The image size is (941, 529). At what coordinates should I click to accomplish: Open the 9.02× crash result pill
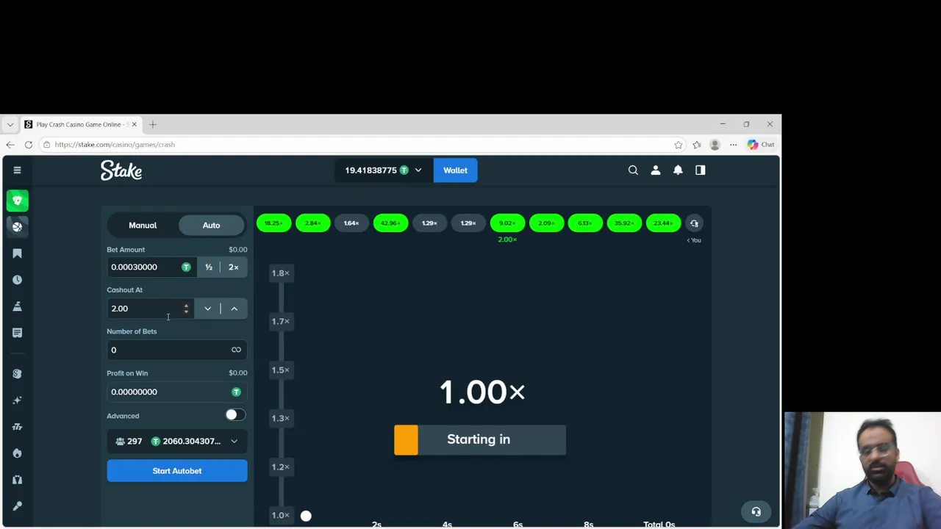pos(507,223)
